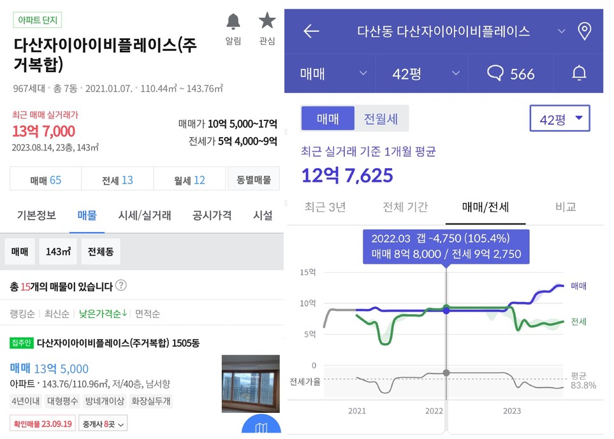Image resolution: width=614 pixels, height=439 pixels.
Task: Tap the blue map floating button
Action: (261, 424)
